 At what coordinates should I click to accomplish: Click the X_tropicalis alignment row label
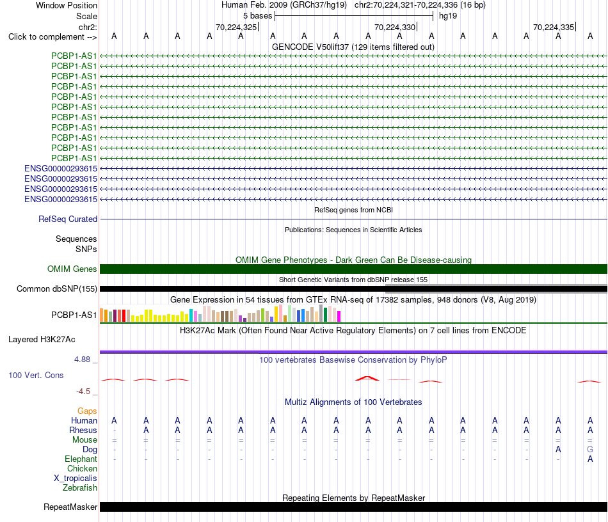pyautogui.click(x=76, y=478)
